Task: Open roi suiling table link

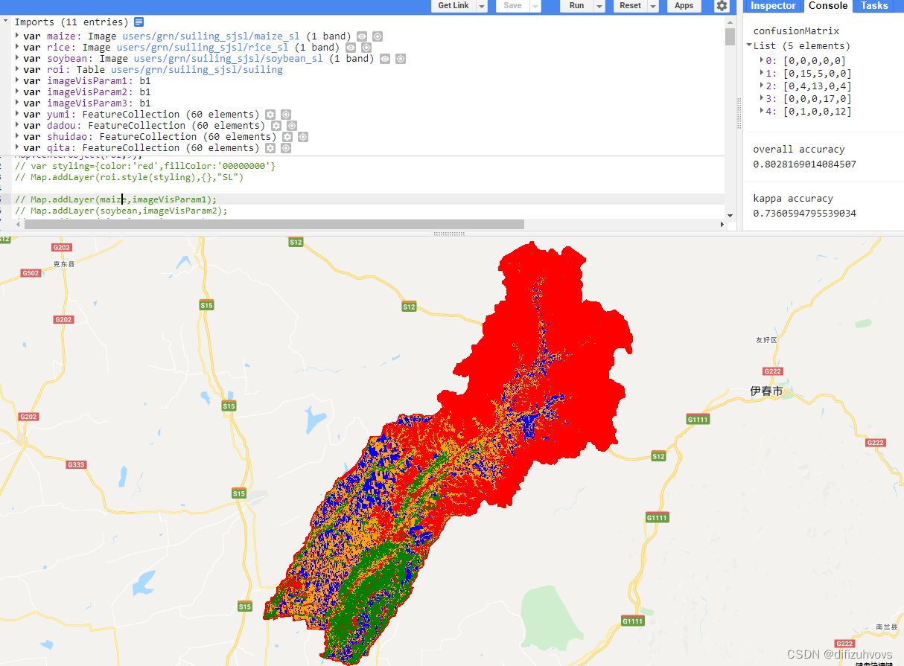Action: click(197, 69)
